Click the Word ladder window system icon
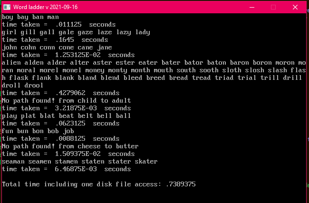This screenshot has height=203, width=309. (x=7, y=7)
